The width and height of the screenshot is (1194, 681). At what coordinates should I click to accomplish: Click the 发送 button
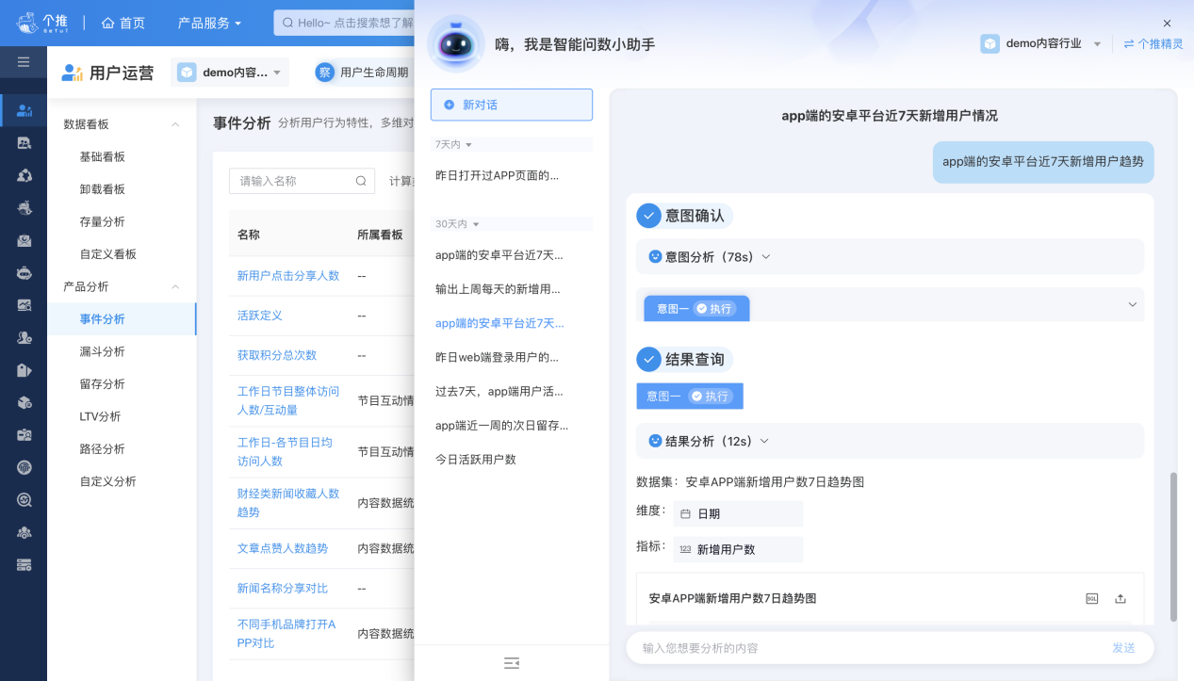(x=1123, y=648)
